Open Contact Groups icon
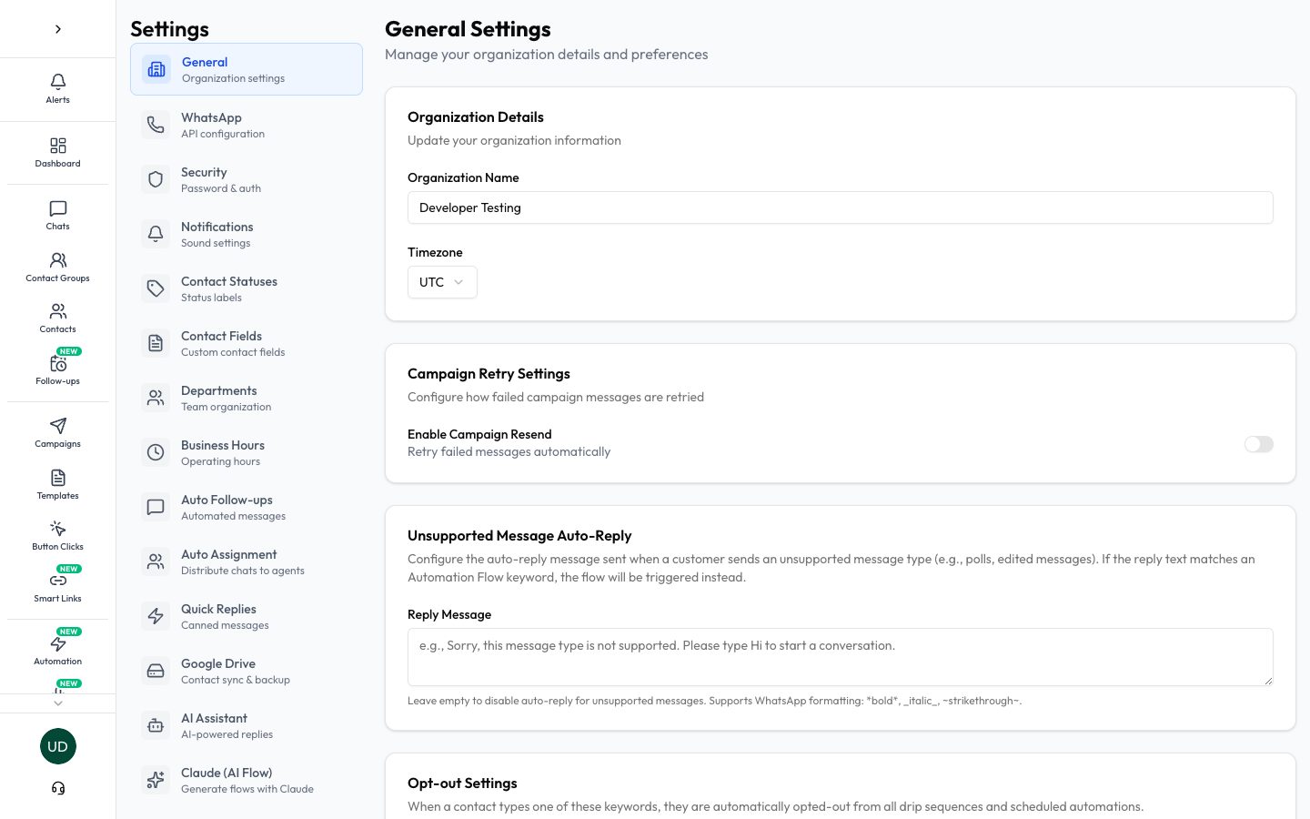 (x=58, y=260)
